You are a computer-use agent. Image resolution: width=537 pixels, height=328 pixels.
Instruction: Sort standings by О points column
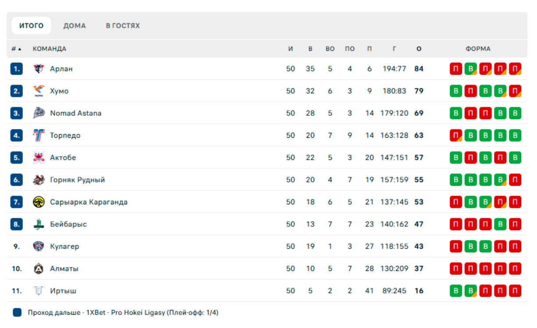[419, 49]
